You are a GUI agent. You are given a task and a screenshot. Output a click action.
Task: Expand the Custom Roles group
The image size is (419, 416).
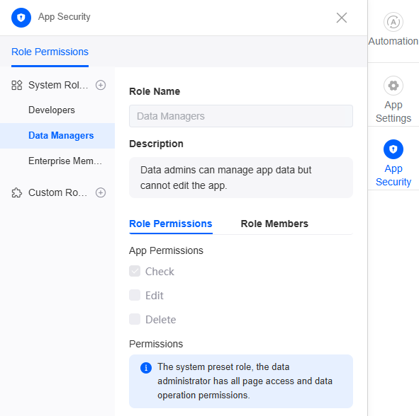[57, 192]
